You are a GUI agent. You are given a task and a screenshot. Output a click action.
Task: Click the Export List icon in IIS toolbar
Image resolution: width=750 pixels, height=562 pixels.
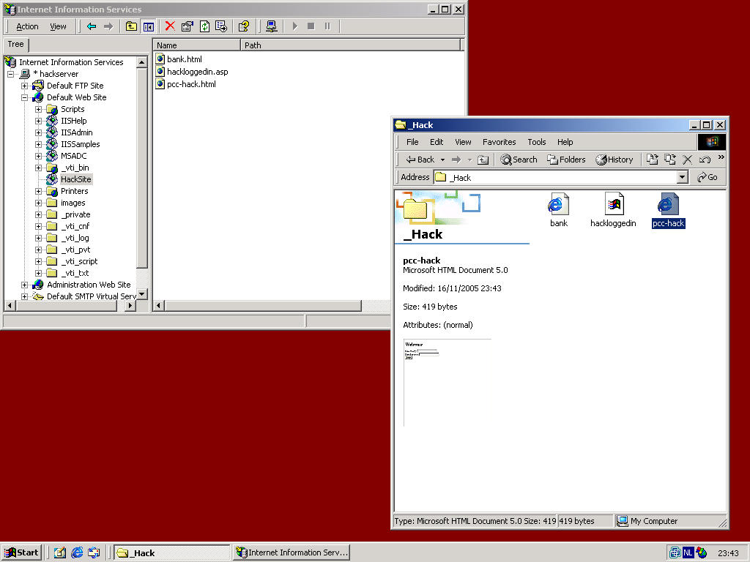[221, 26]
